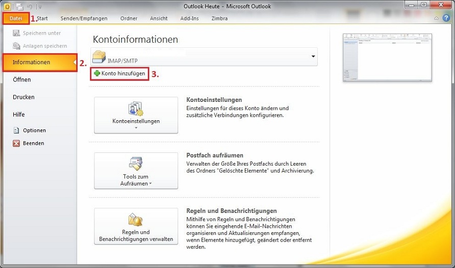Open the Zimbra ribbon tab

219,18
